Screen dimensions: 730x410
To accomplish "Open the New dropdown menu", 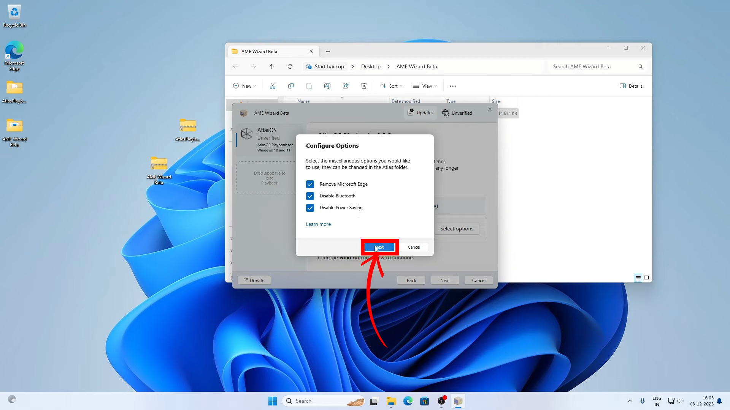I will coord(244,86).
